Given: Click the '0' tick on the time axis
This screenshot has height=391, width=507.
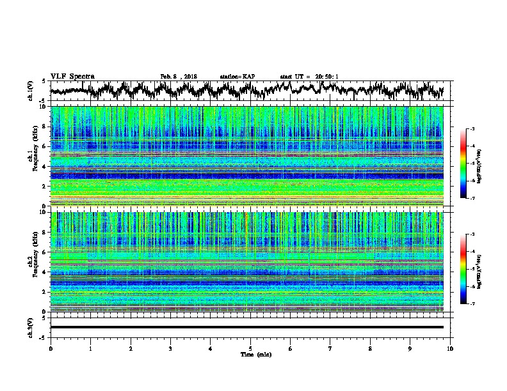Looking at the screenshot, I should point(51,349).
